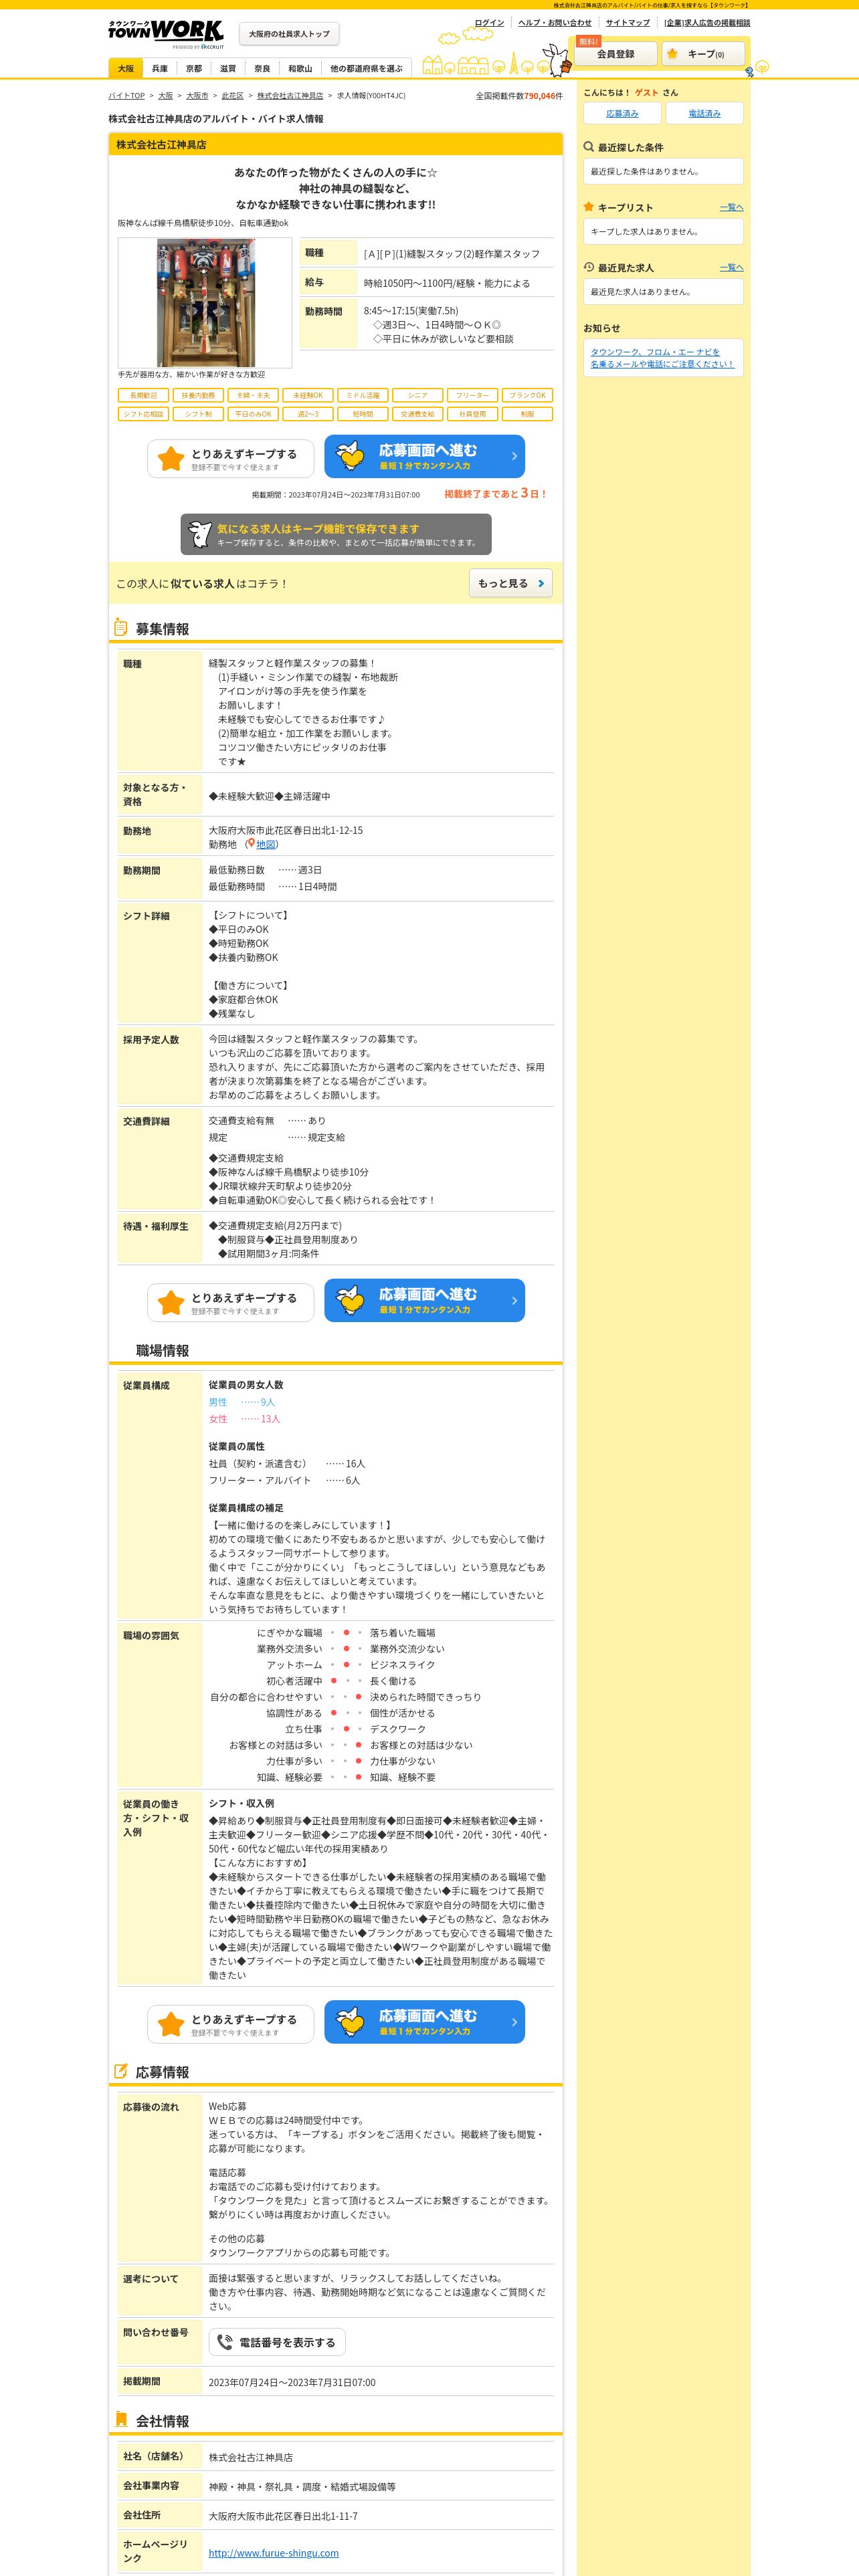This screenshot has height=2576, width=859.
Task: Click the magnifier icon beside 最近探した条件
Action: click(589, 147)
